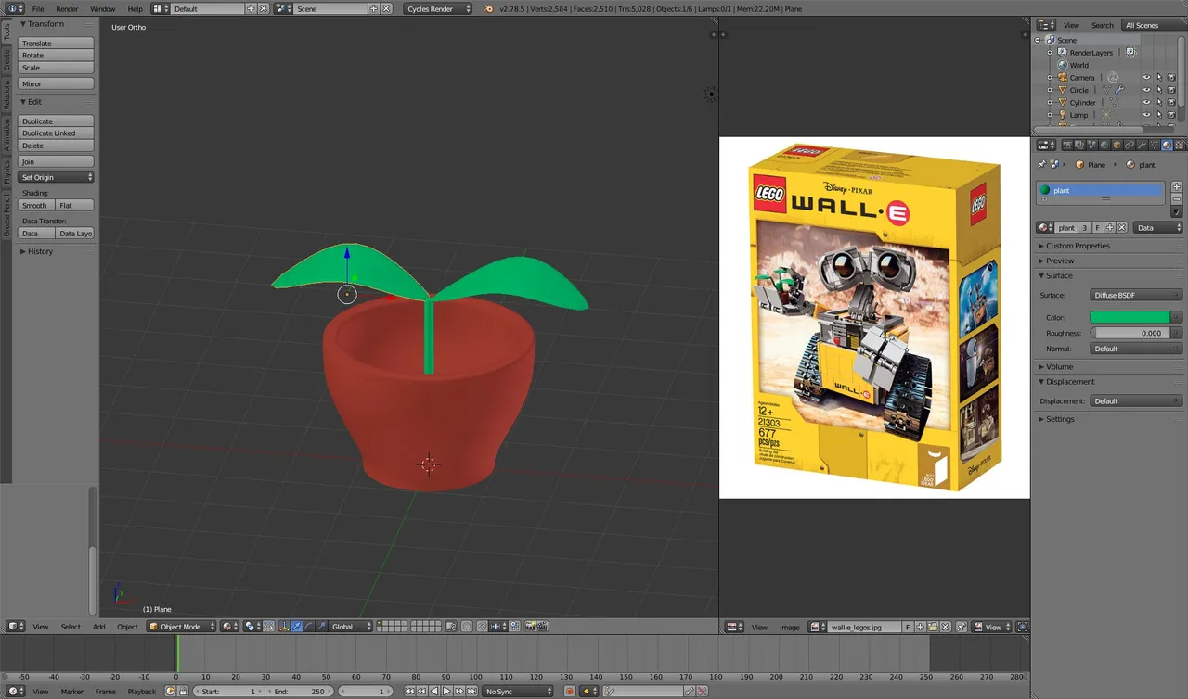Toggle visibility eye for Circle in outliner
This screenshot has height=699, width=1188.
pos(1146,90)
